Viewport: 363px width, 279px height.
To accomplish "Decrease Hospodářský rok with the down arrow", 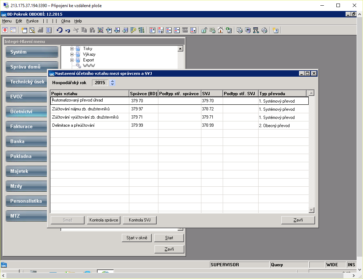I will pyautogui.click(x=112, y=84).
